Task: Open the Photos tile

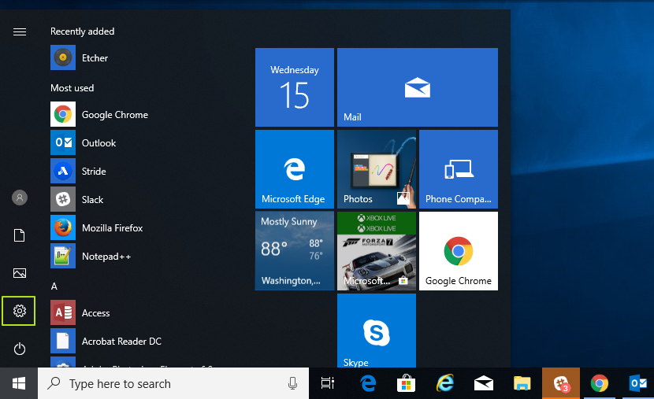Action: [376, 169]
